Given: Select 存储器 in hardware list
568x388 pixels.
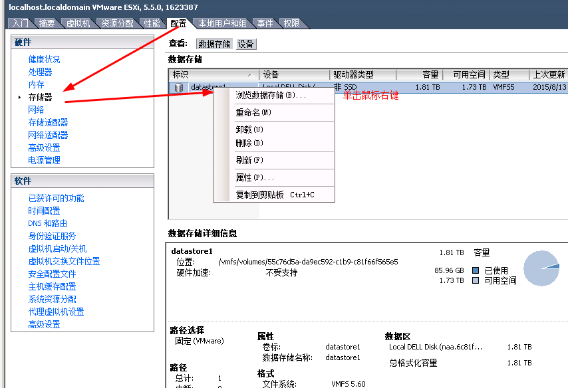Looking at the screenshot, I should click(40, 97).
